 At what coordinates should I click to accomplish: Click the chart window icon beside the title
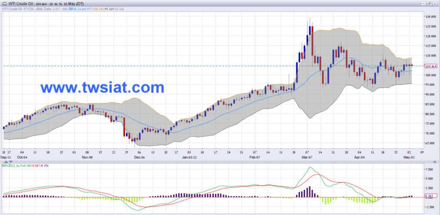point(4,3)
